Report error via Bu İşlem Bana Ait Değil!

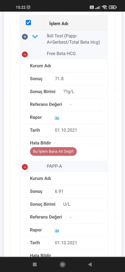53,151
